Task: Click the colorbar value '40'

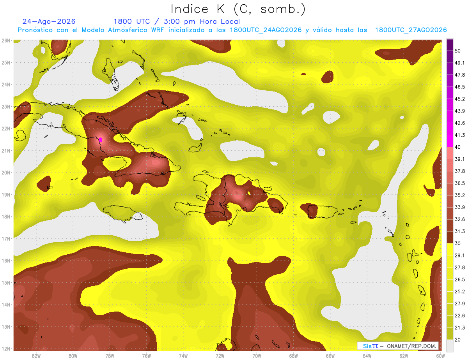Action: click(x=458, y=147)
